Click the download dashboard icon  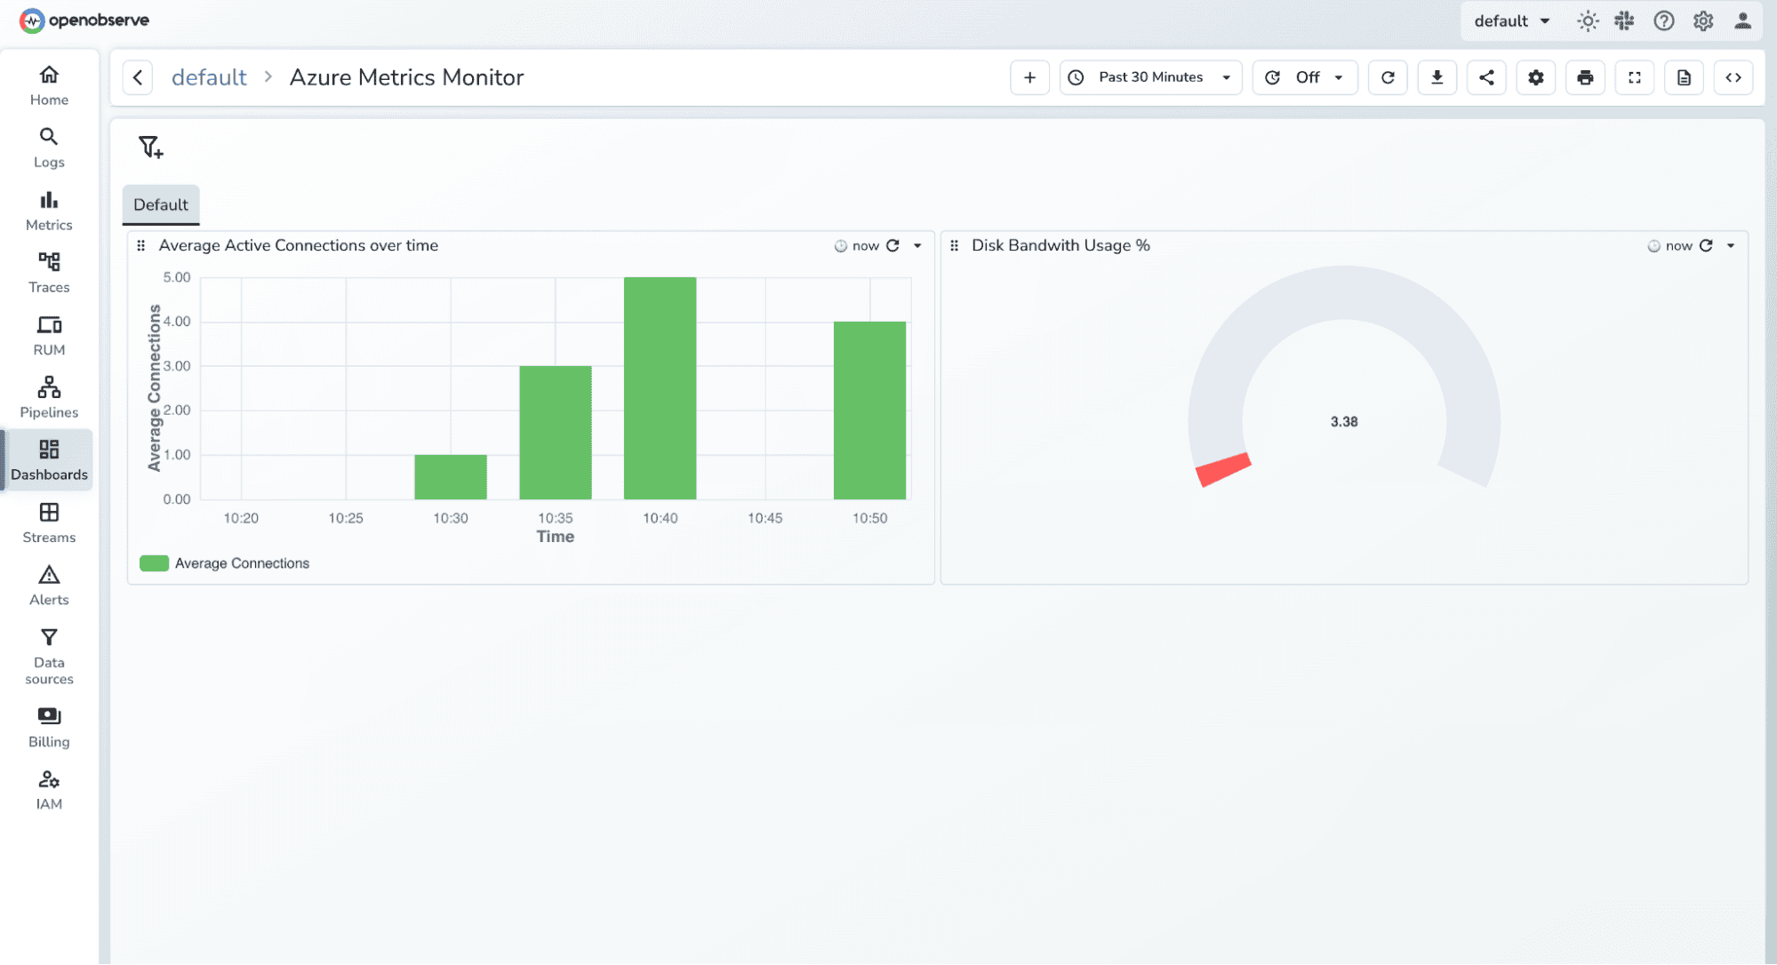[x=1437, y=77]
